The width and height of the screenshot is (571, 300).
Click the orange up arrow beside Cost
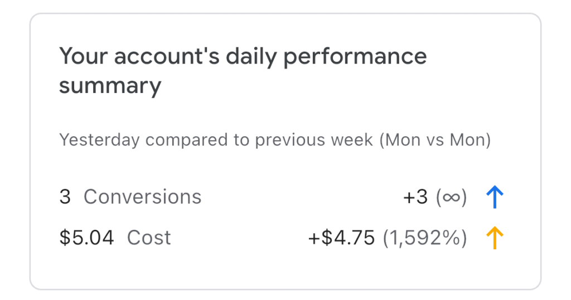pyautogui.click(x=495, y=238)
